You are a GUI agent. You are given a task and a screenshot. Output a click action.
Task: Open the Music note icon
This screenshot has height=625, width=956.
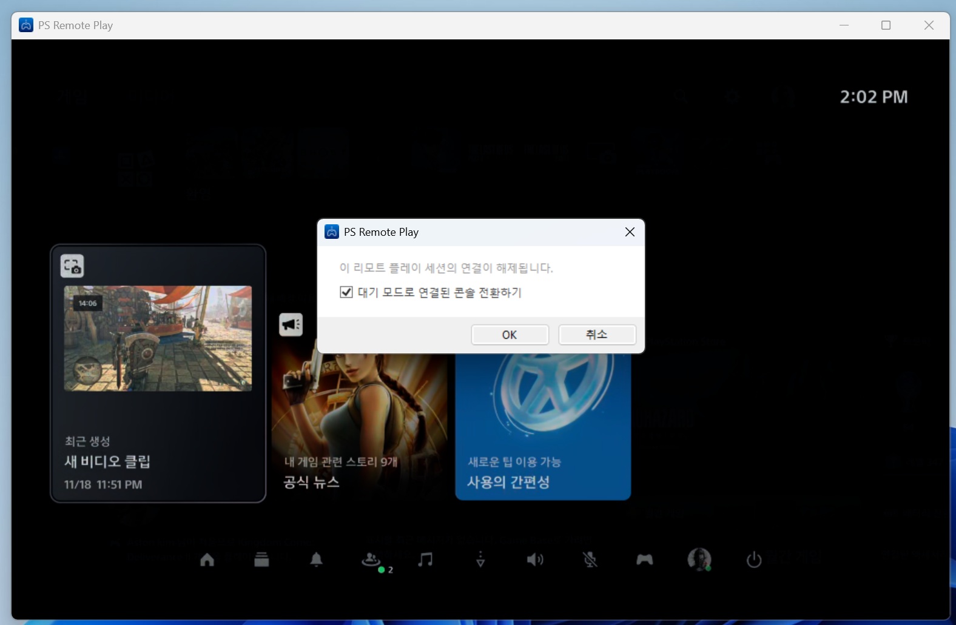426,560
